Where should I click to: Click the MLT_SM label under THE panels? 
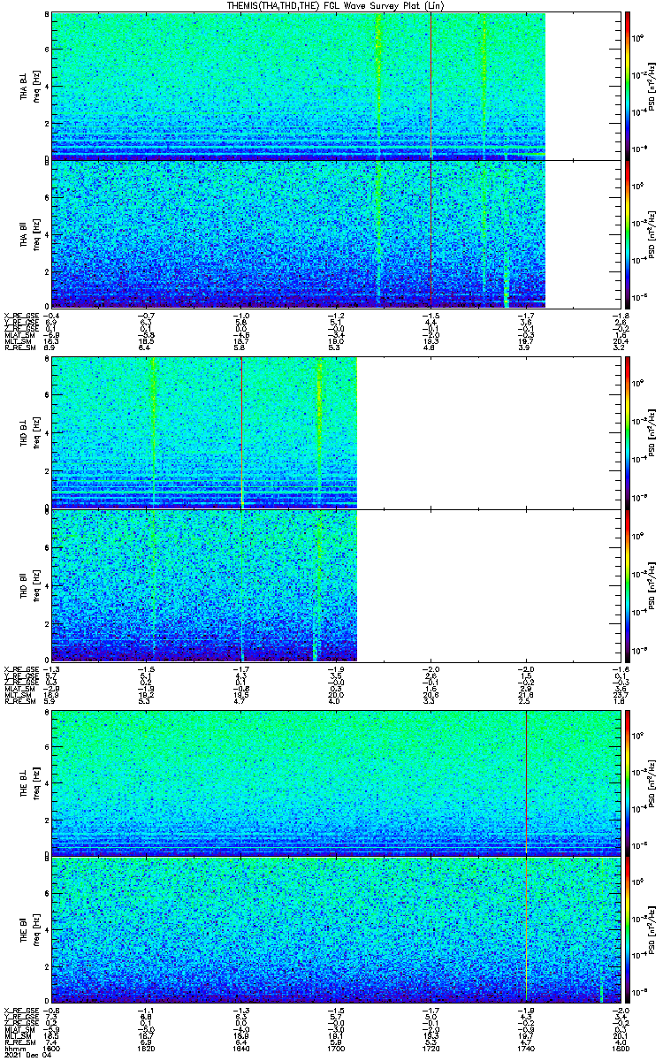tap(17, 1037)
